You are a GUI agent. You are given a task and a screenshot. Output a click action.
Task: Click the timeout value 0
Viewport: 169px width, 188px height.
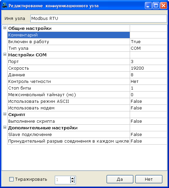(148, 95)
